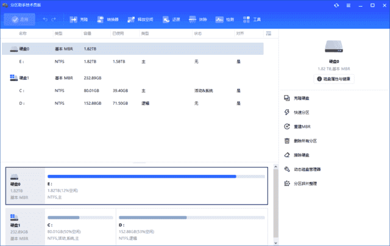This screenshot has height=246, width=390.
Task: Click the D: partition usage bar in disk map
Action: pyautogui.click(x=191, y=217)
